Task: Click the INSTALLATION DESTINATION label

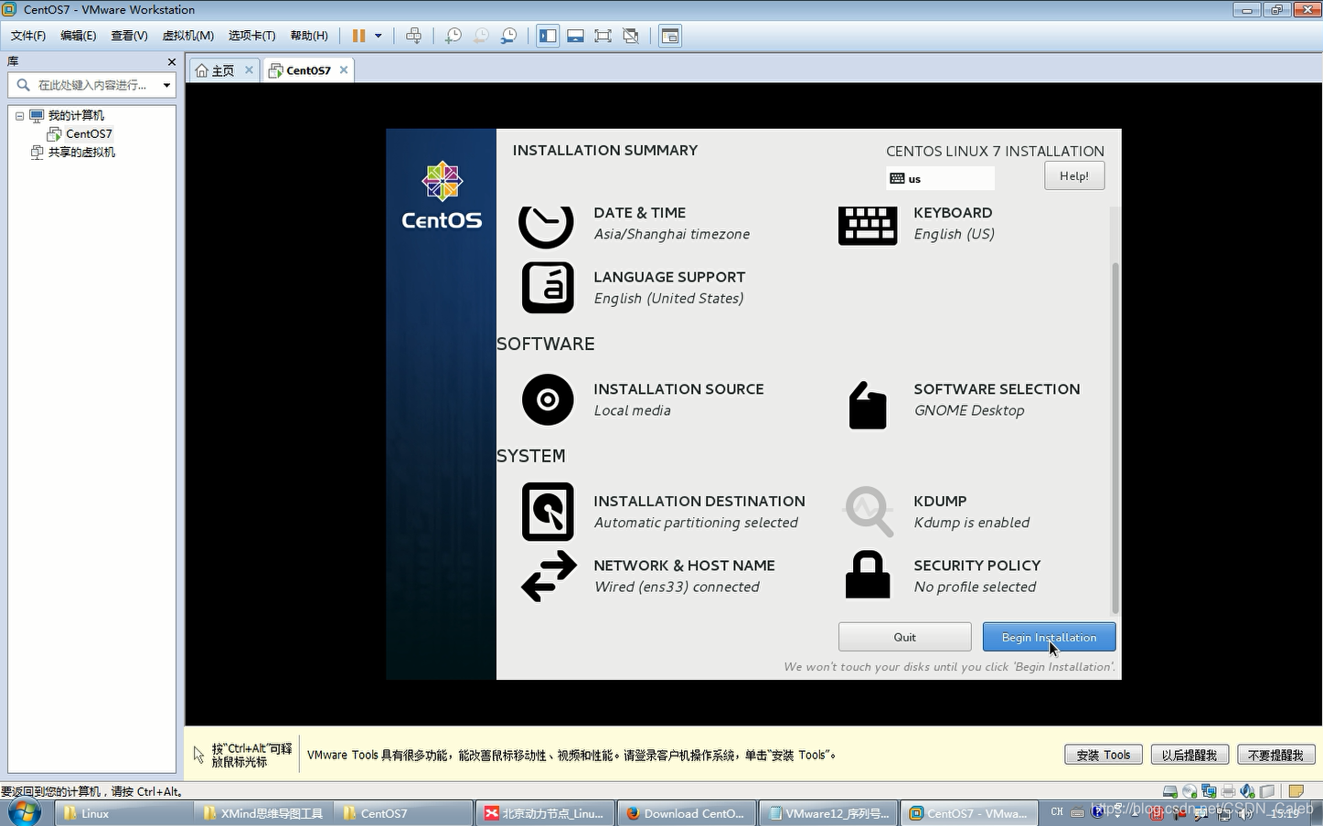Action: click(699, 502)
